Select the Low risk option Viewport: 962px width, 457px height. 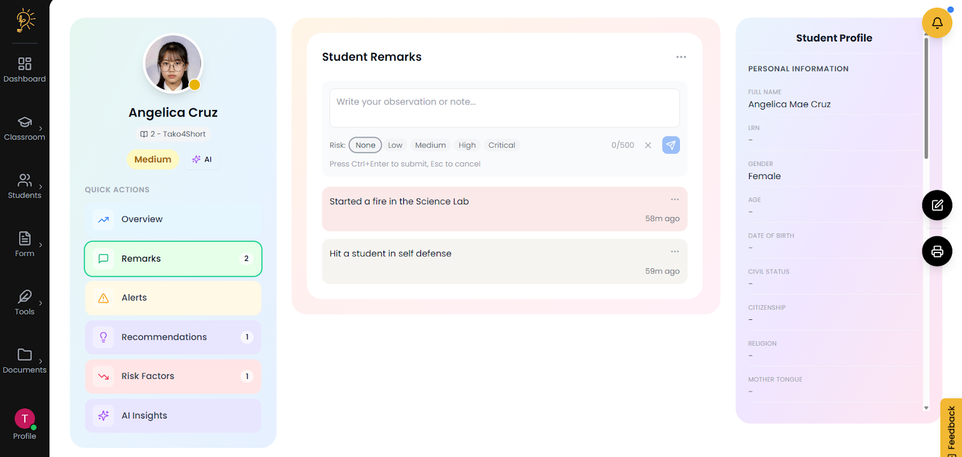395,145
